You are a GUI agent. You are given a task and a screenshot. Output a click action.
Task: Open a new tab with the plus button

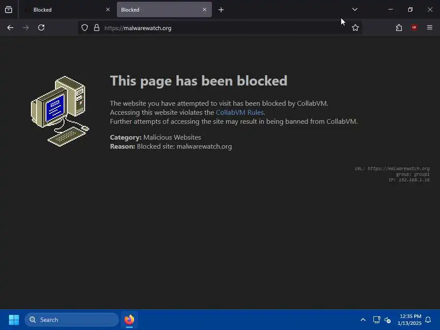(x=221, y=10)
